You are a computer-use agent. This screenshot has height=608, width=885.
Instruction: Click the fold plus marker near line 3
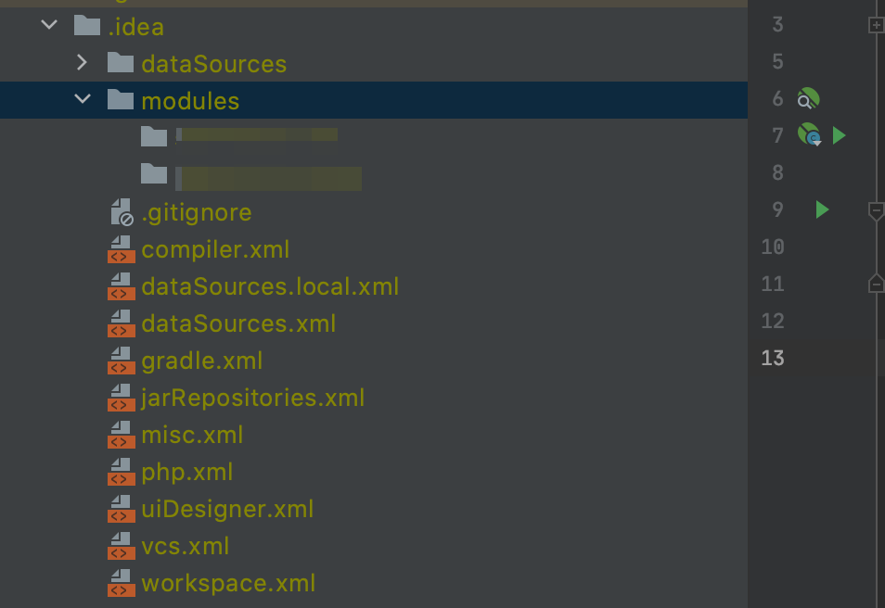tap(875, 25)
